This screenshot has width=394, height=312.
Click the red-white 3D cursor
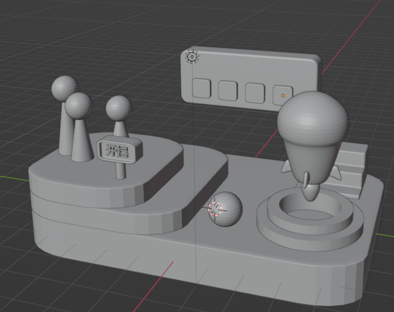pos(215,209)
